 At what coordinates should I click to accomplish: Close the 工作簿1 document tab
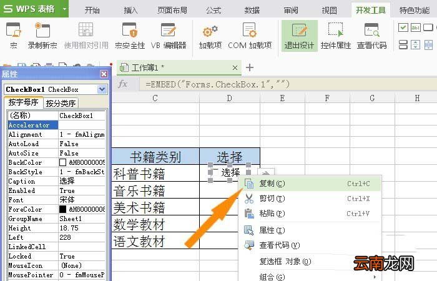coord(235,67)
